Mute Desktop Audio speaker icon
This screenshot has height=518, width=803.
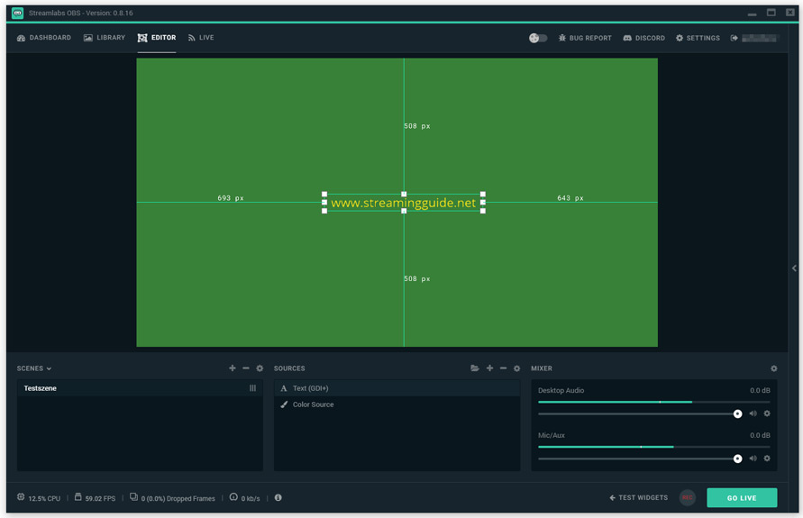(753, 413)
